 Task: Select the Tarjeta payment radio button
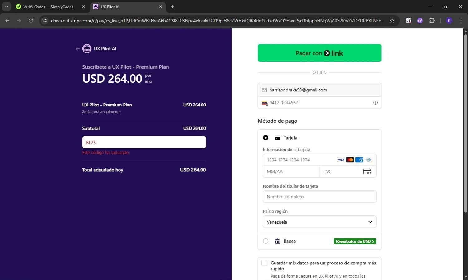[266, 138]
